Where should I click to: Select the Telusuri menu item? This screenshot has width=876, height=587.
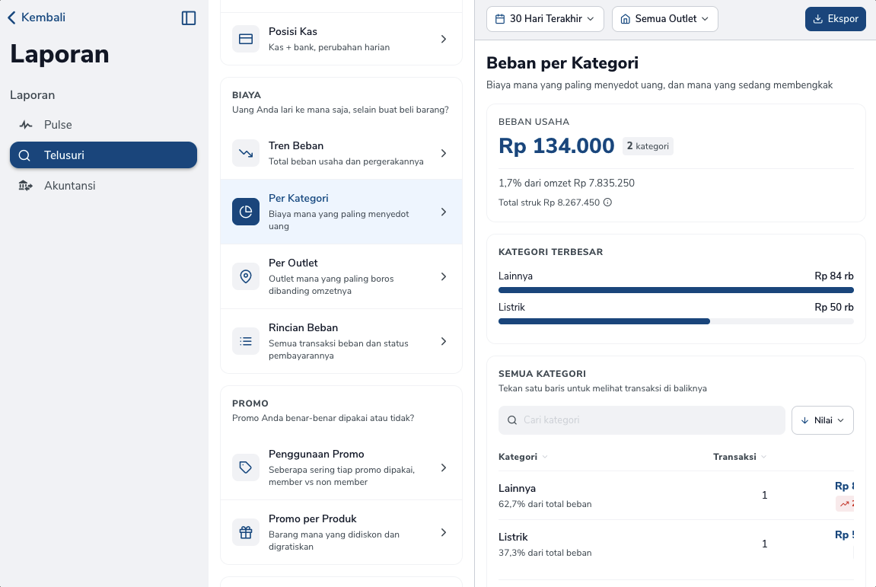coord(104,155)
